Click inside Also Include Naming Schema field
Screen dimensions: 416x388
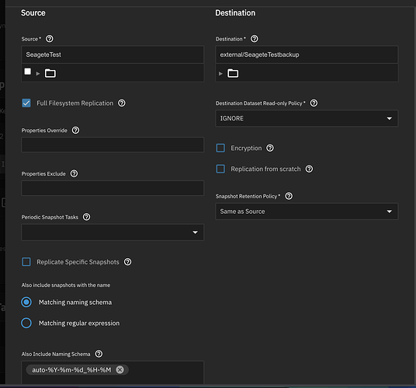(x=113, y=372)
